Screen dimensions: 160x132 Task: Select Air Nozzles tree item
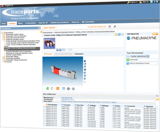point(8,62)
